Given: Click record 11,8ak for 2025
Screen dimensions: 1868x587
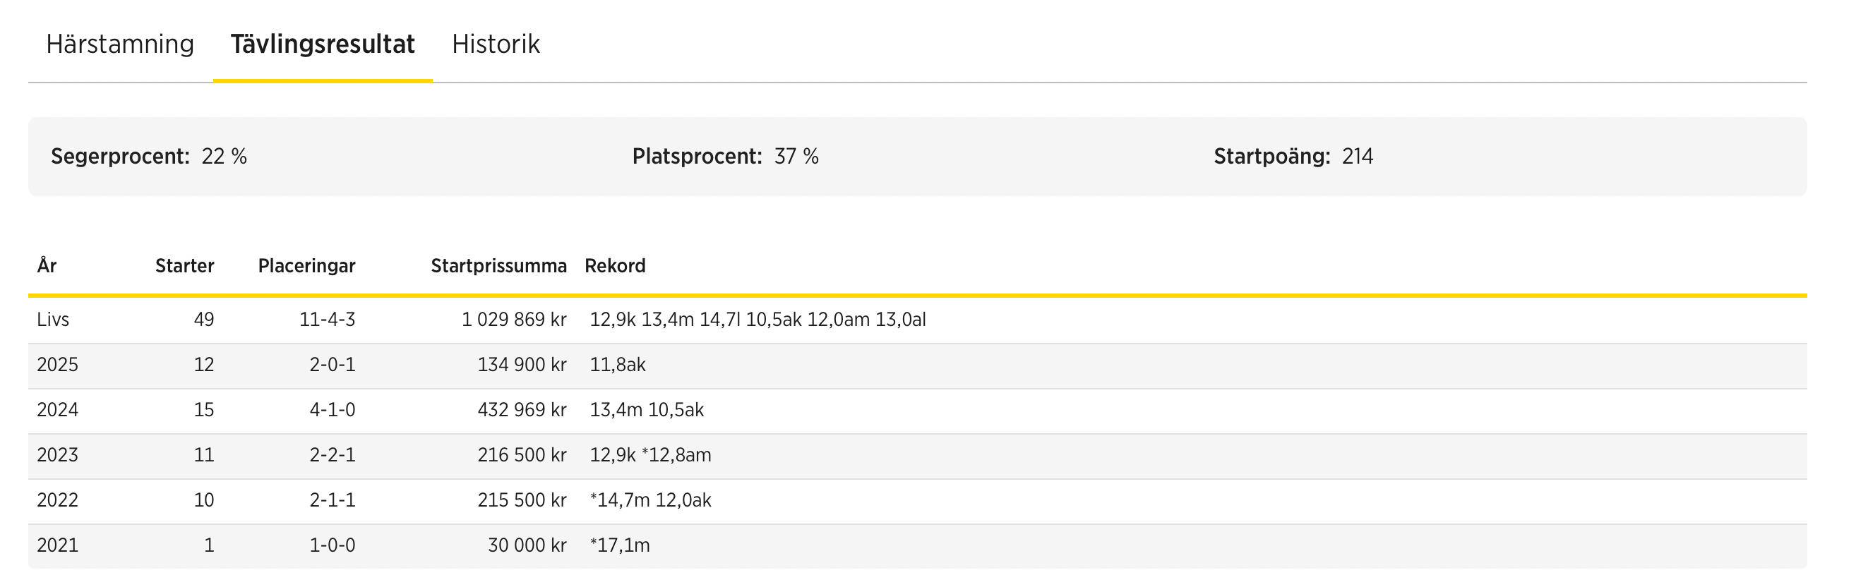Looking at the screenshot, I should [x=618, y=365].
